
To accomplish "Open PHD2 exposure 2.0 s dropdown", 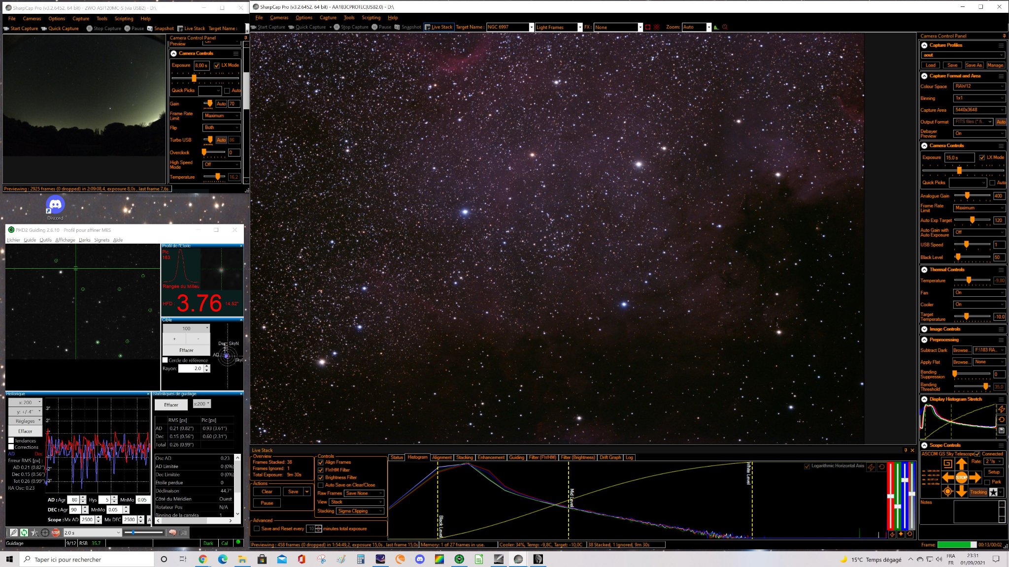I will (92, 533).
